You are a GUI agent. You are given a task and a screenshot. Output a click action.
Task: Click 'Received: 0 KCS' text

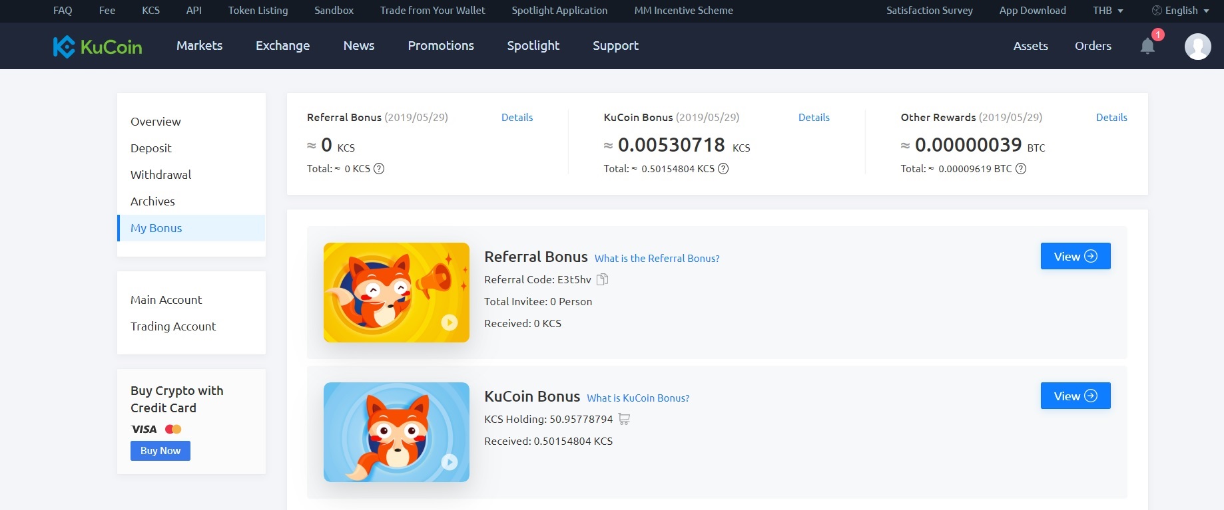click(x=523, y=324)
